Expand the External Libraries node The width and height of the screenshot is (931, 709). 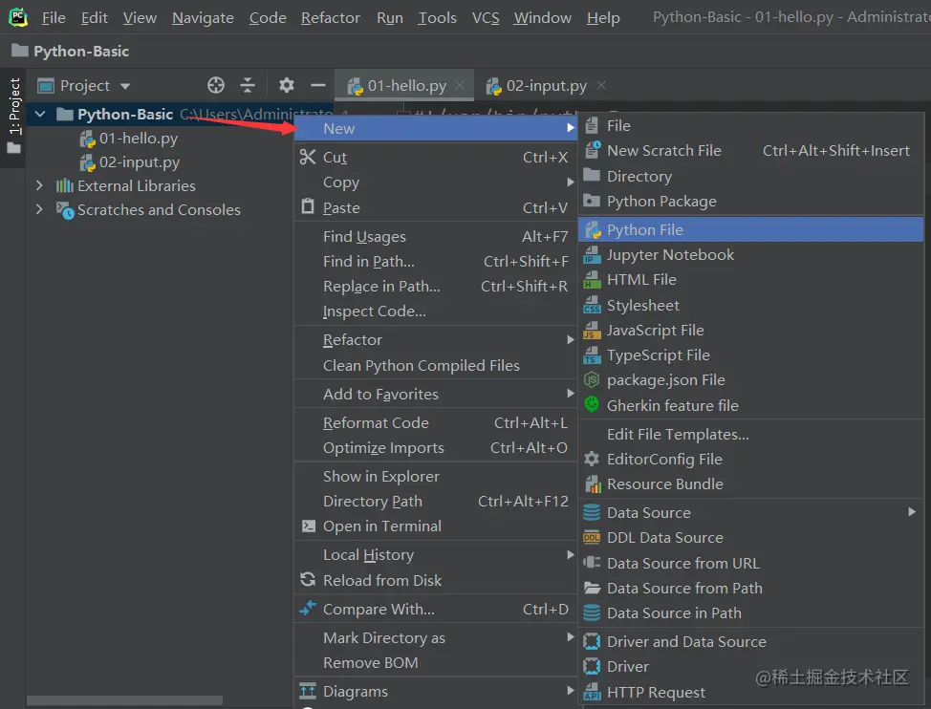[39, 185]
